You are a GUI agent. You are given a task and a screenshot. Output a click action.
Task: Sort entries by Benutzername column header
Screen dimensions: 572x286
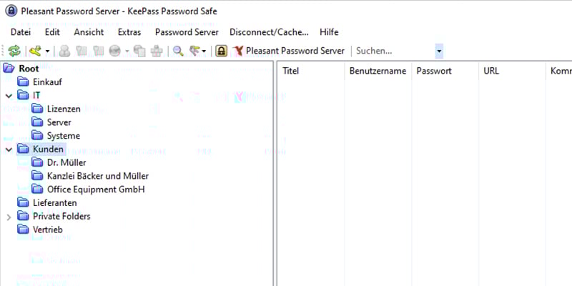point(378,71)
